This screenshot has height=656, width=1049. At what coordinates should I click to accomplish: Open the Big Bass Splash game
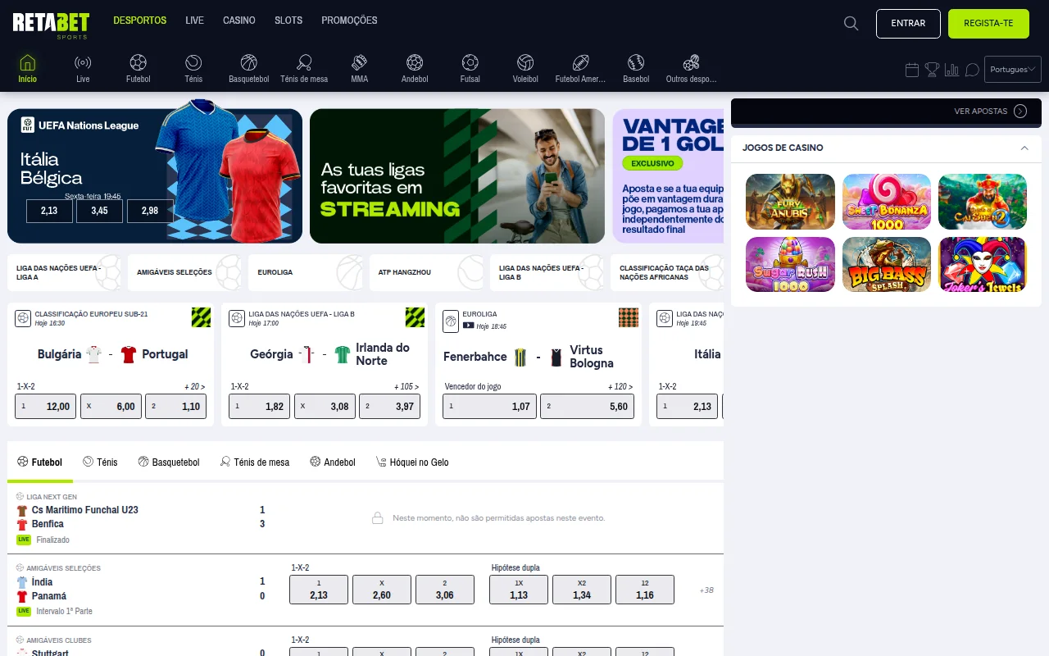point(887,265)
